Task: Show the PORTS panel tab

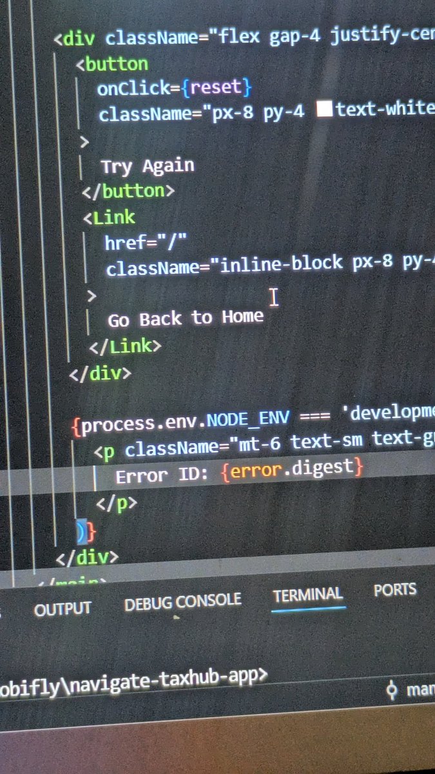Action: (x=395, y=590)
